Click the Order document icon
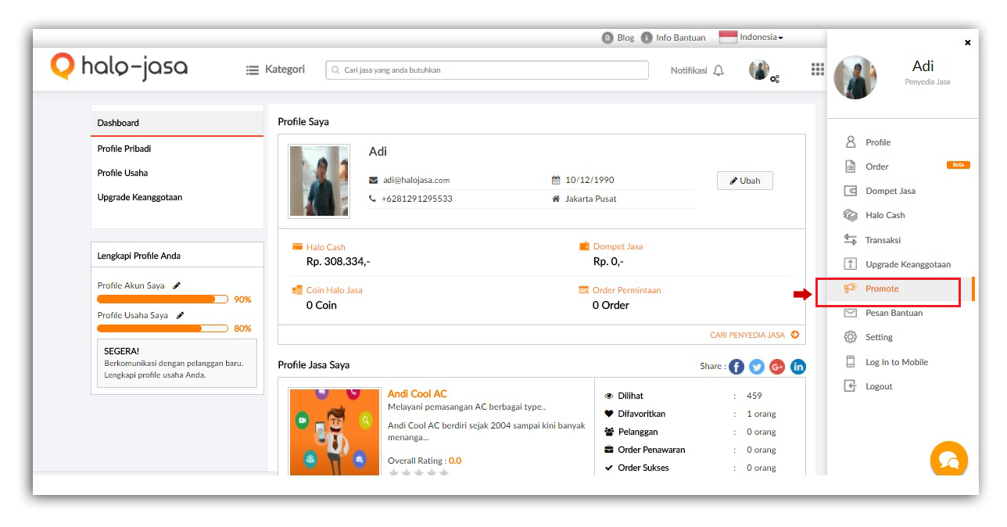 (x=851, y=167)
